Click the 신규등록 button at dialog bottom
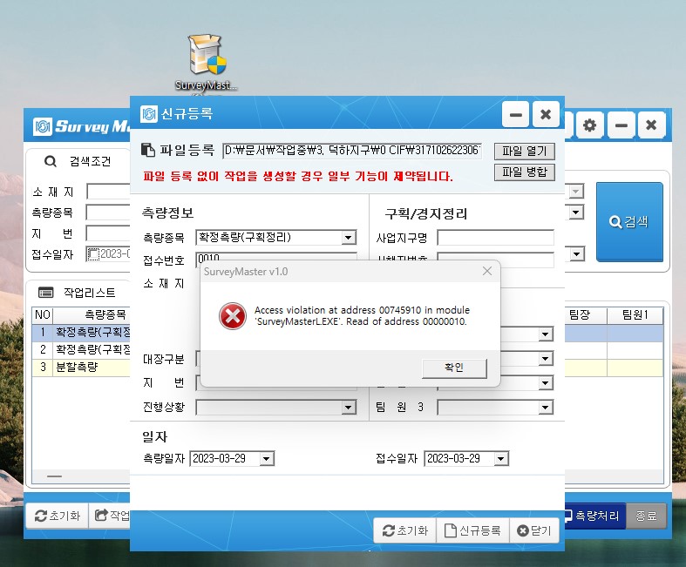 point(472,530)
